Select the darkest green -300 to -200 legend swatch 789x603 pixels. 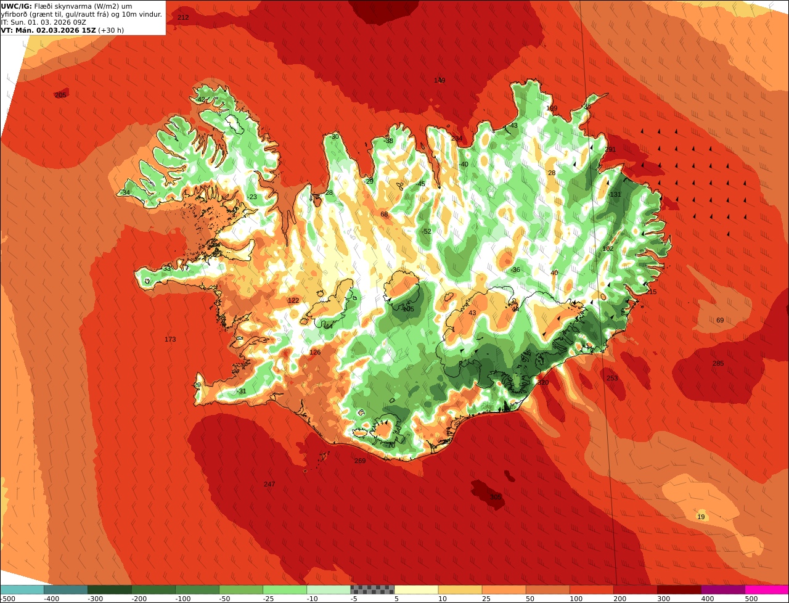pyautogui.click(x=109, y=589)
